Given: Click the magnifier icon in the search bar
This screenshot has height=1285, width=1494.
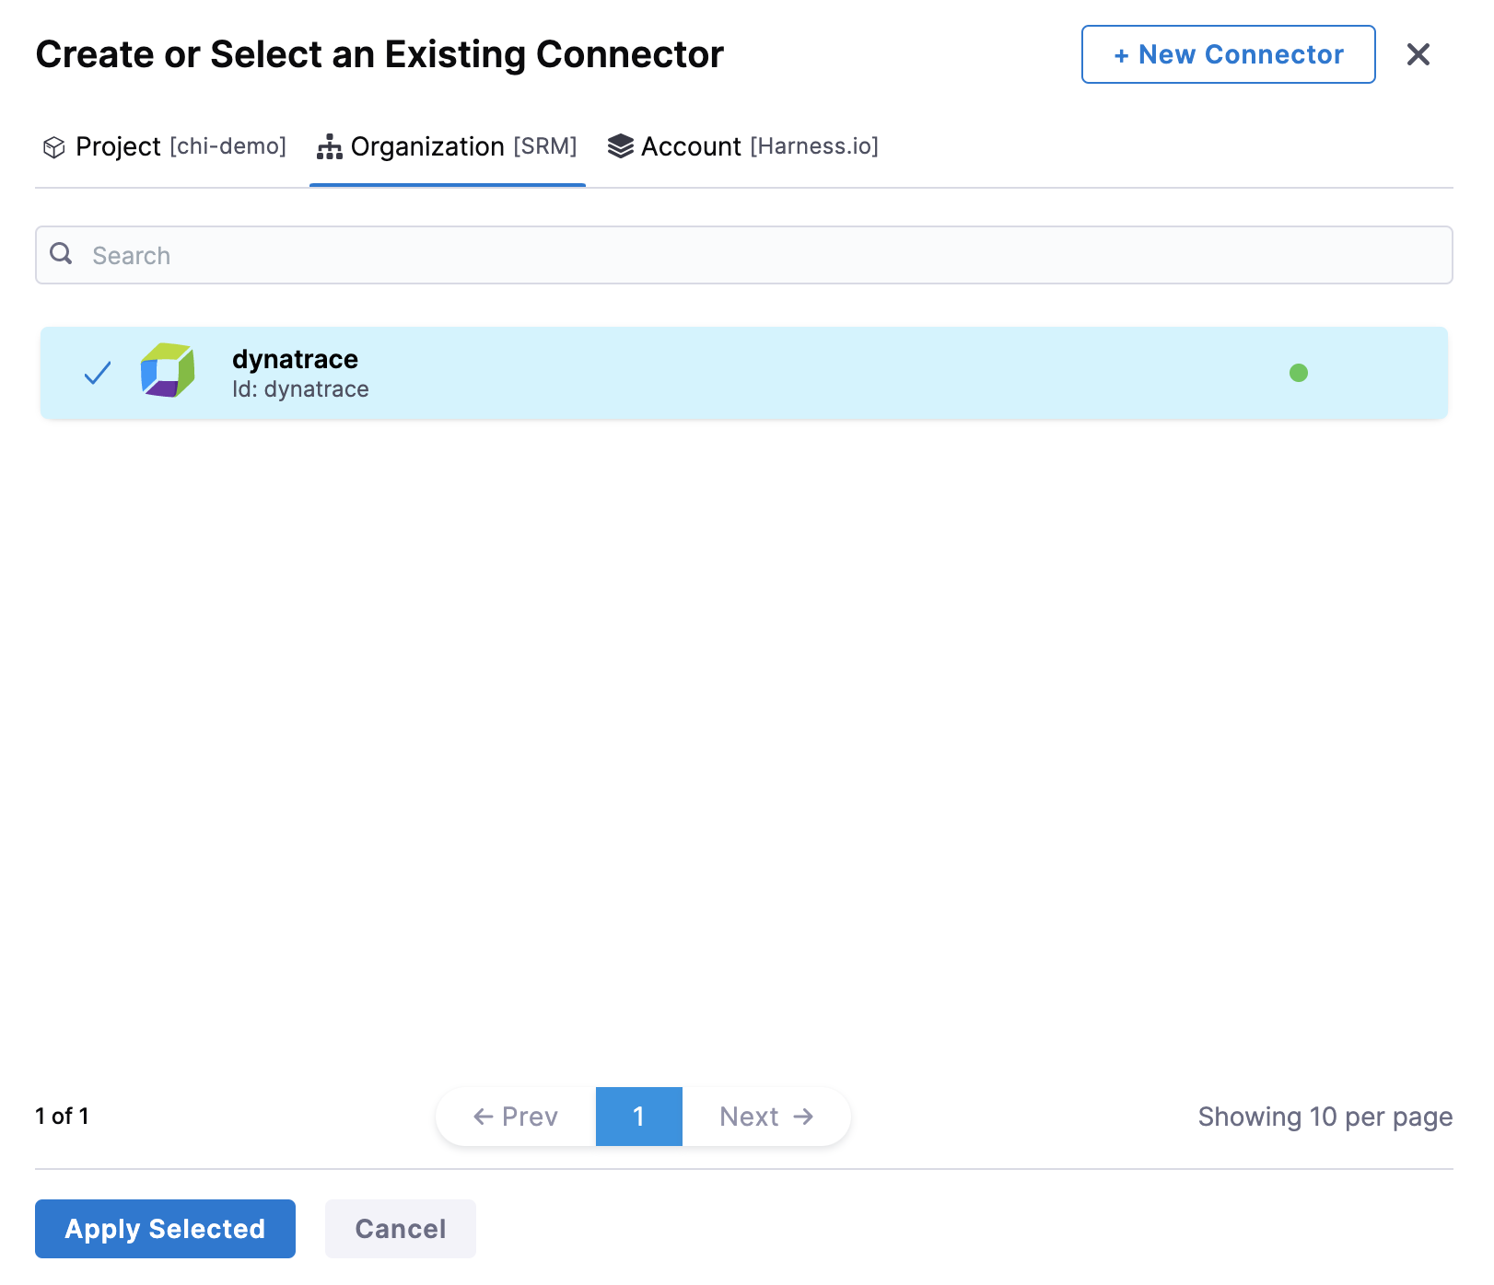Looking at the screenshot, I should [x=62, y=254].
